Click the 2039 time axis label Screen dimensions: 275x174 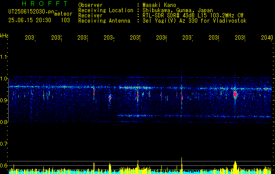[240, 37]
